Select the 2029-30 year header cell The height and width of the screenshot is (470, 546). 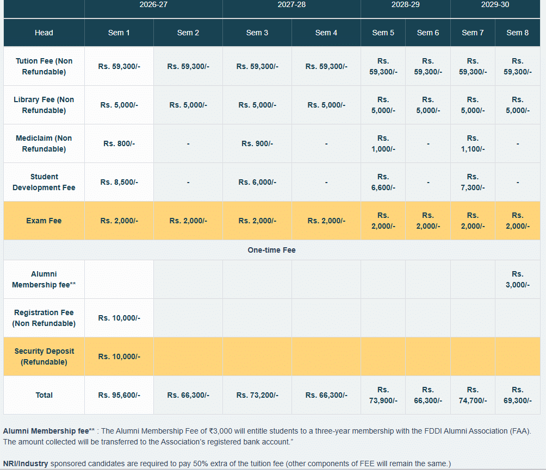tap(495, 5)
